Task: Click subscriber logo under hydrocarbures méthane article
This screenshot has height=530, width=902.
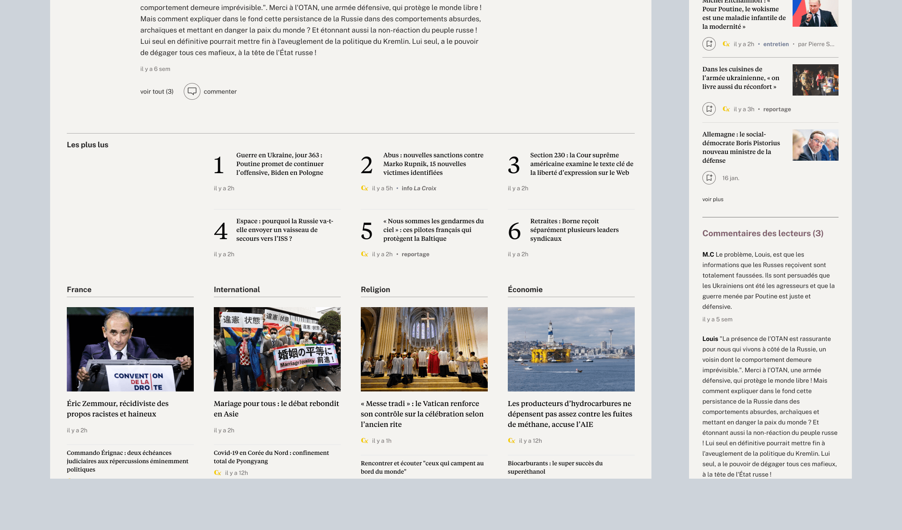Action: click(512, 441)
